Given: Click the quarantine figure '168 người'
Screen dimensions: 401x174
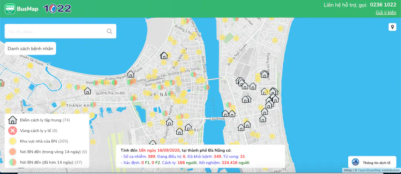Looking at the screenshot, I should (x=187, y=162).
